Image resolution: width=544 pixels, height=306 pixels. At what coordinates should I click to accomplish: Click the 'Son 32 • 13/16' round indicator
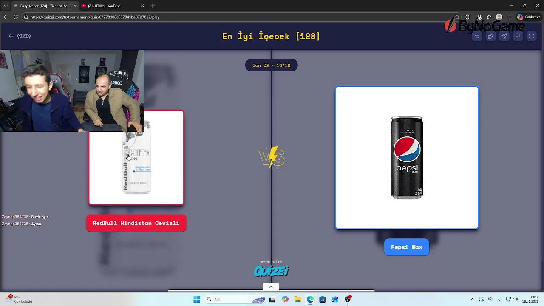(x=271, y=65)
